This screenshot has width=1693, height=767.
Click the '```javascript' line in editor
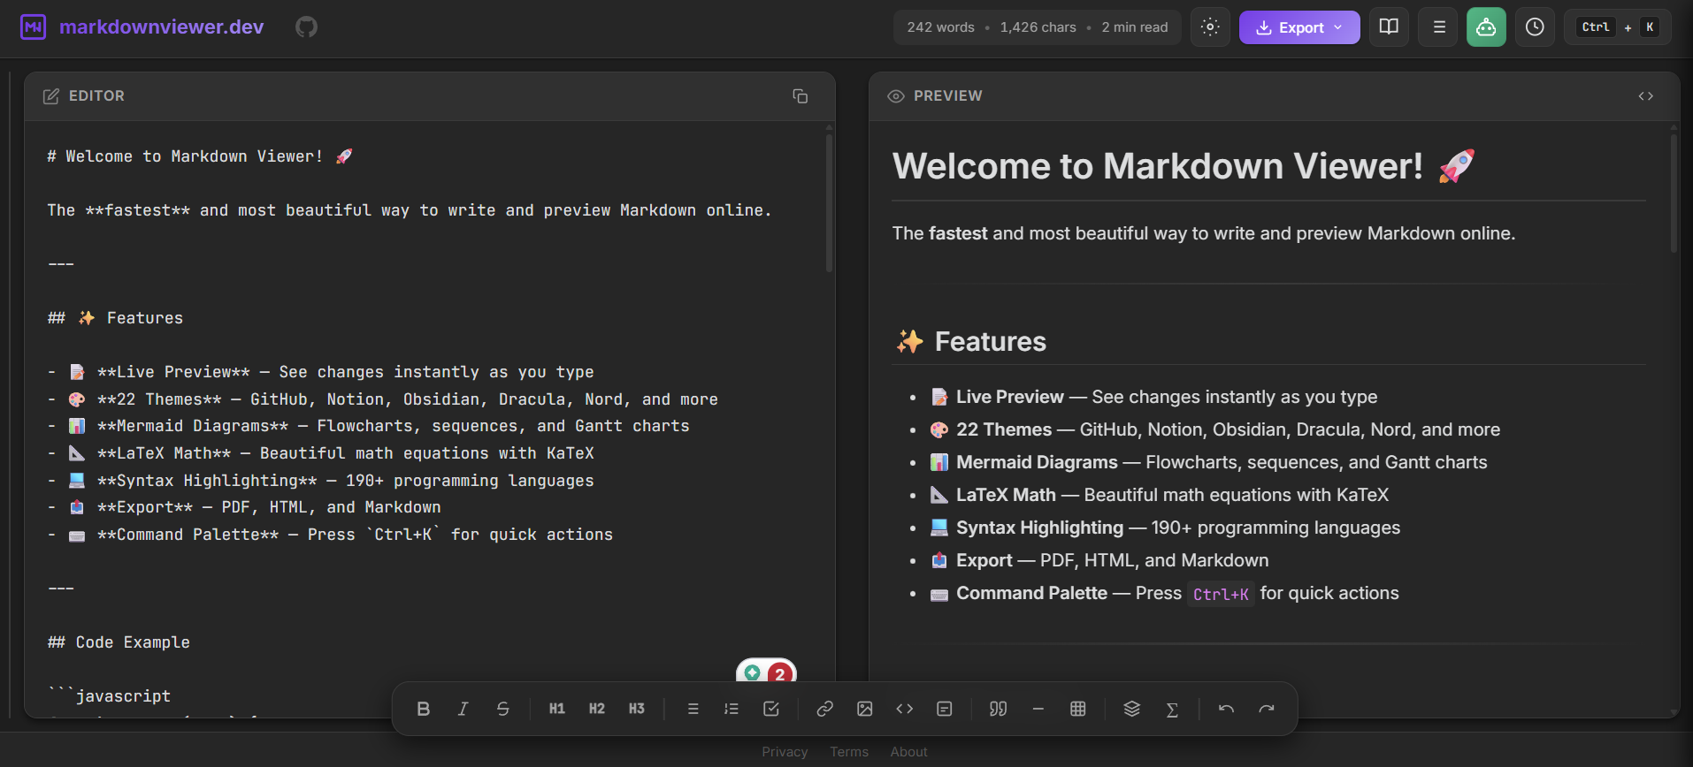tap(109, 696)
